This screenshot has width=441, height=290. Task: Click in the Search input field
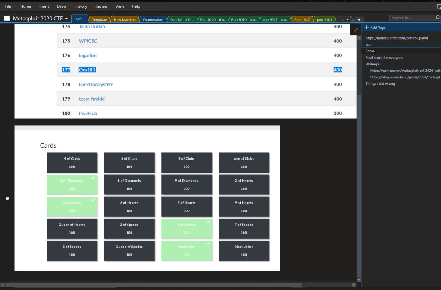410,18
